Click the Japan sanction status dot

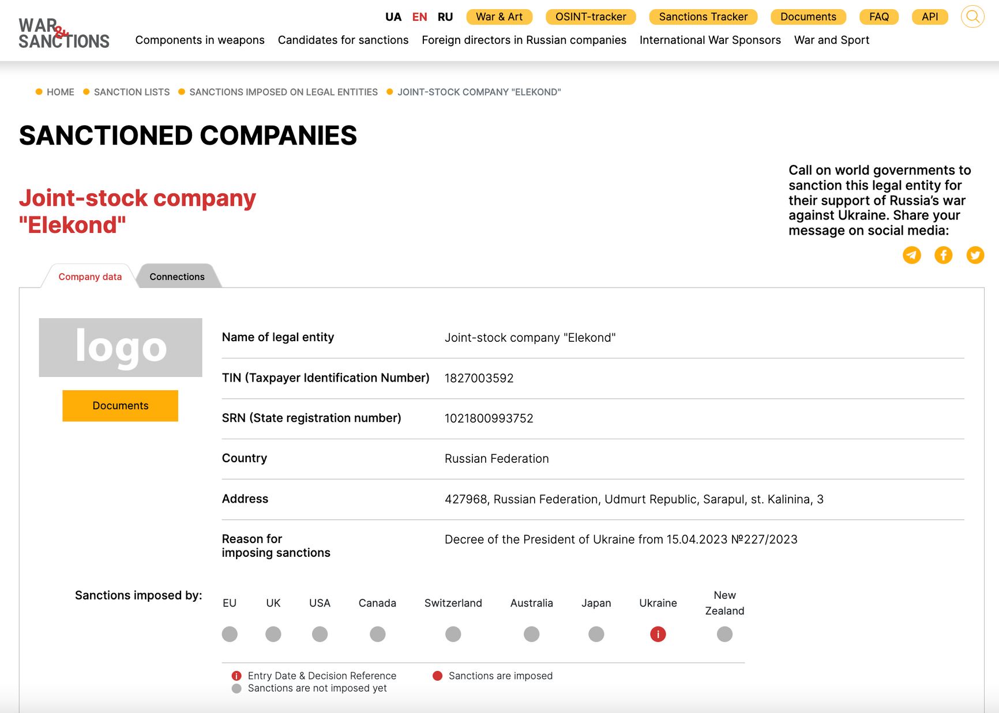click(x=596, y=634)
